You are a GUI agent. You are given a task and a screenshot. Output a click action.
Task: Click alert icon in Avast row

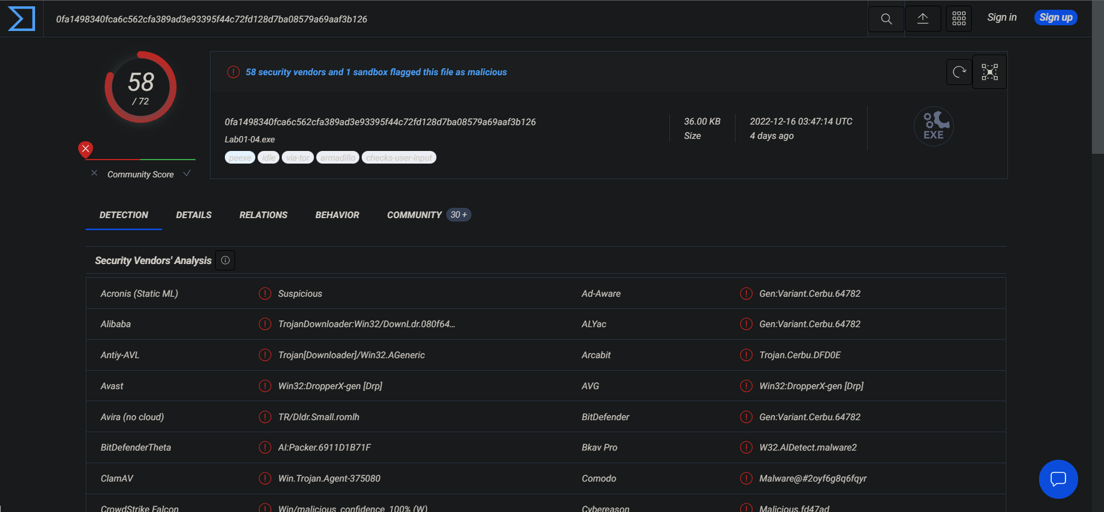pos(265,386)
